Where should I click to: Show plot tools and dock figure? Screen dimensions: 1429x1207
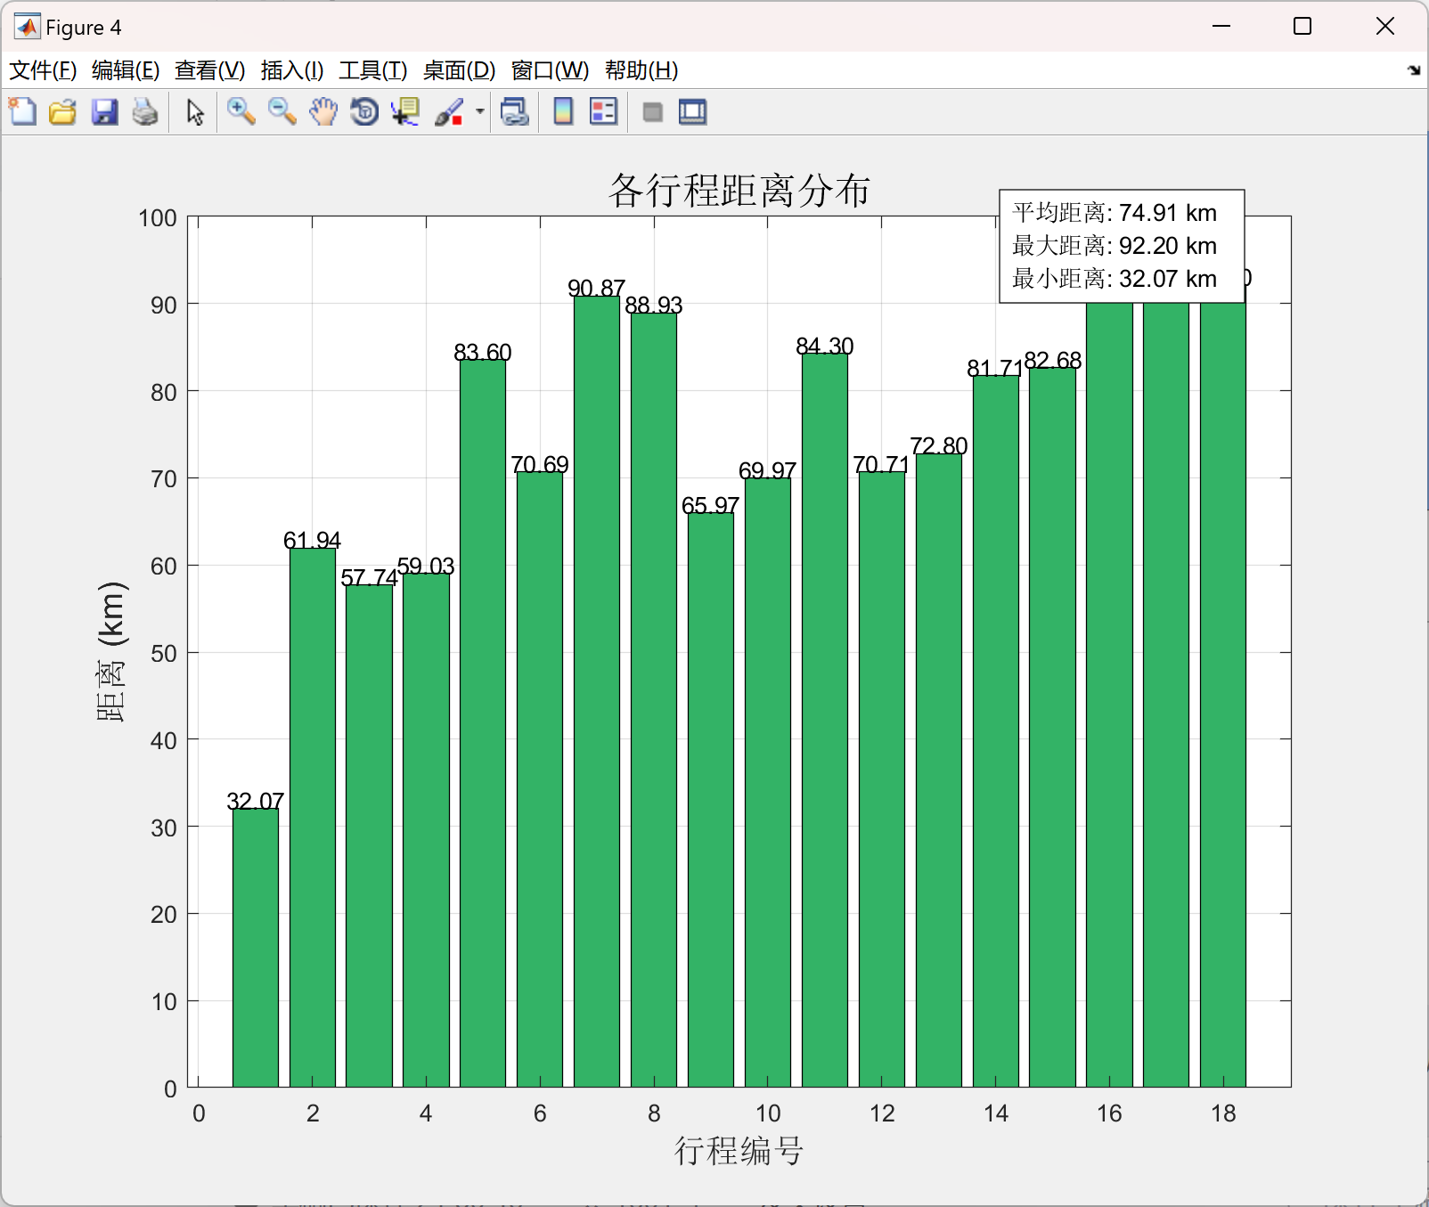pos(692,112)
